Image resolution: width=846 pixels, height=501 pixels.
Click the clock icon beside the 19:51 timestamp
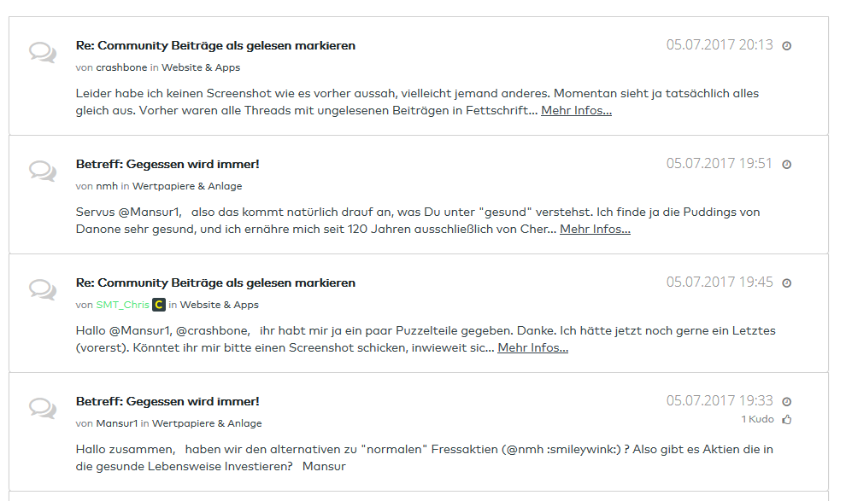point(786,163)
